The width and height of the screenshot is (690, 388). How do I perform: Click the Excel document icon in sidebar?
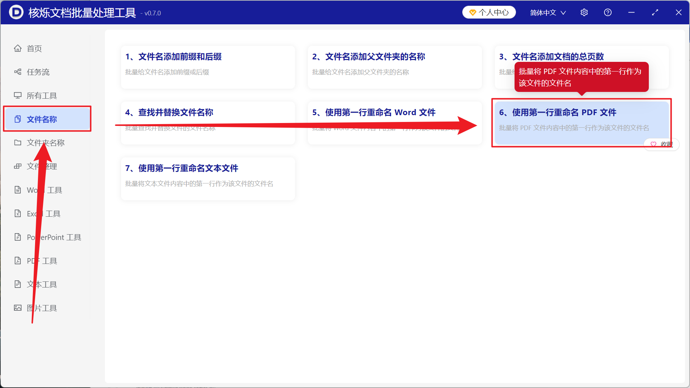[x=18, y=213]
